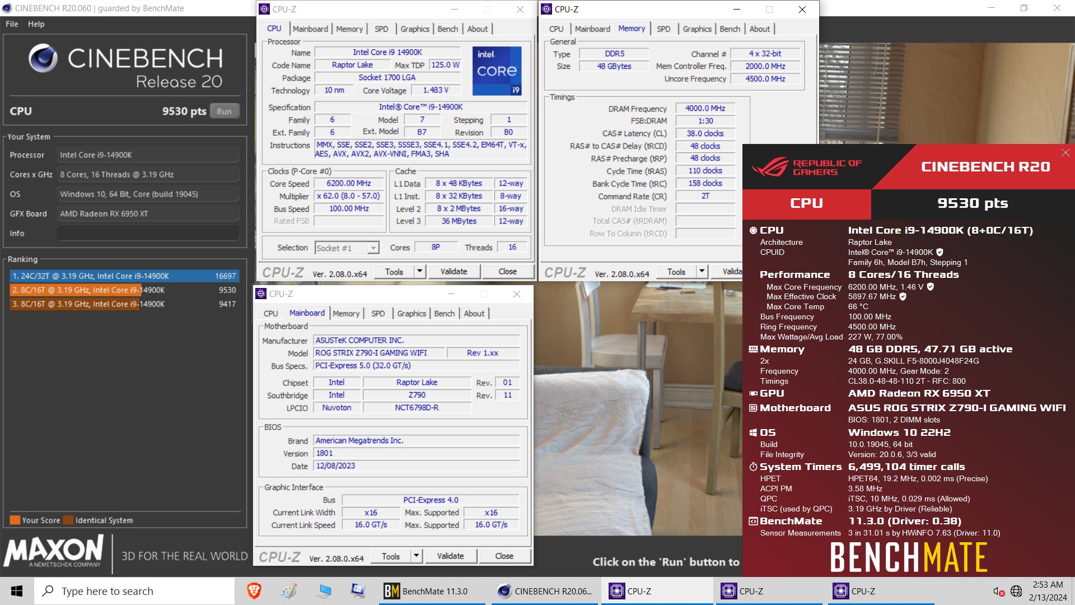Click the ROG STRIX Z790-I GAMING WIFI model field
This screenshot has width=1075, height=605.
pyautogui.click(x=380, y=353)
